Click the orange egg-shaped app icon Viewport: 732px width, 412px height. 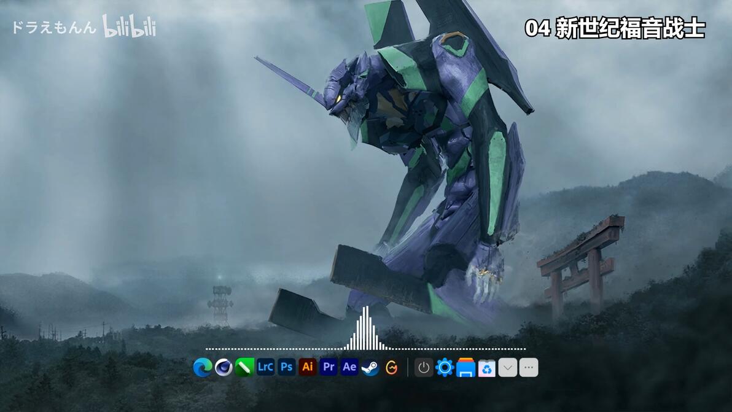point(392,368)
